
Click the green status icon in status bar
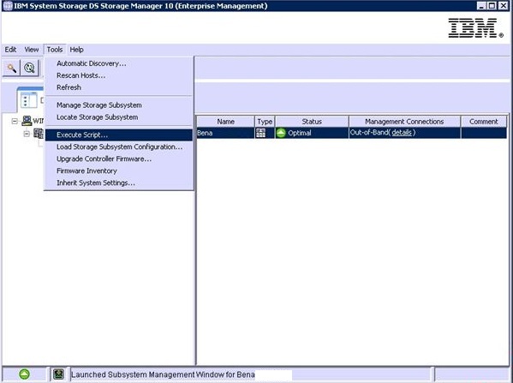pos(24,374)
